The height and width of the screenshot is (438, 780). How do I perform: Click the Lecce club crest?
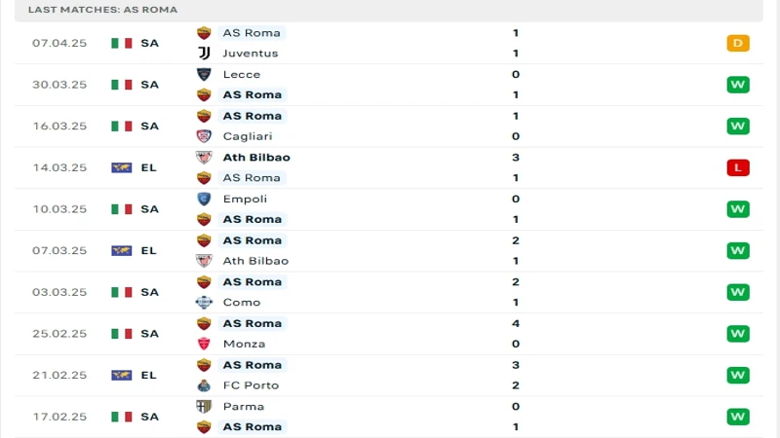[204, 75]
